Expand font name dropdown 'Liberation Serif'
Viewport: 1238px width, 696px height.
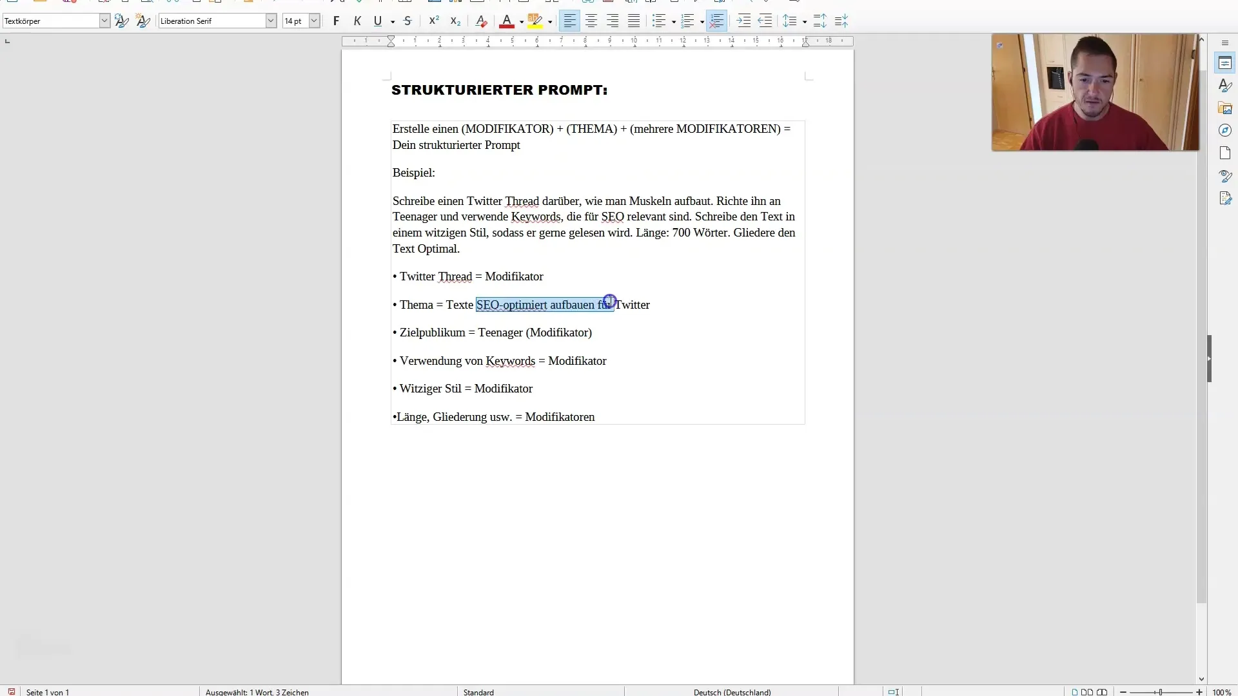click(x=270, y=21)
